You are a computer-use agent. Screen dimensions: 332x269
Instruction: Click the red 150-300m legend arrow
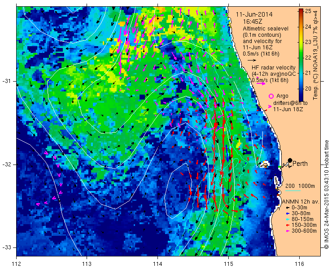(288, 225)
